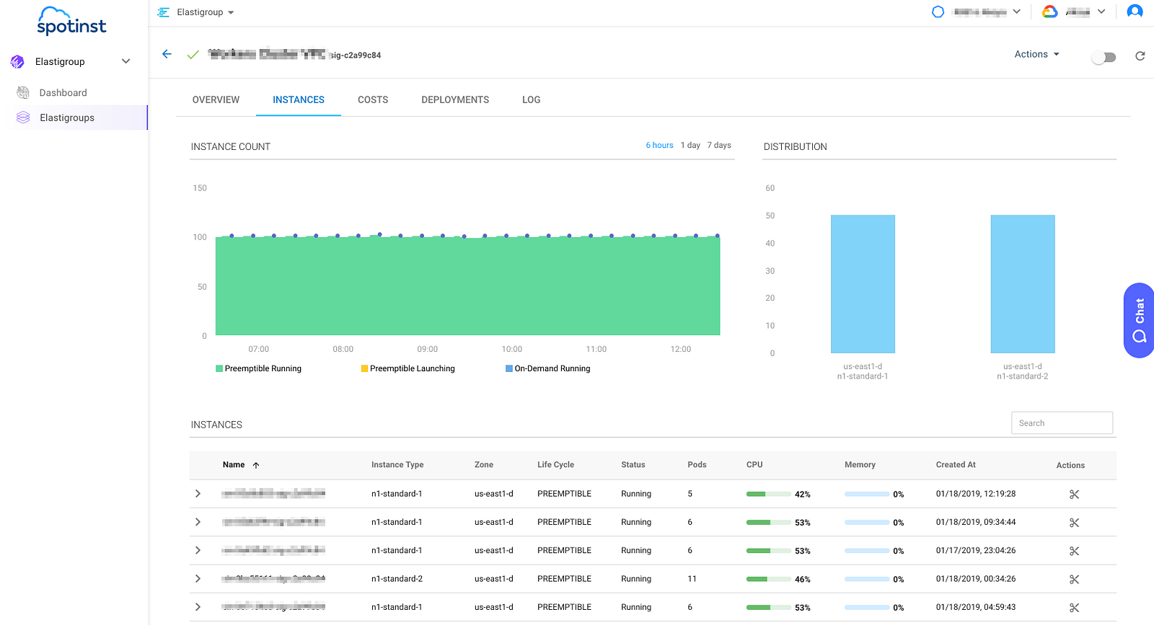Open the user profile icon
The width and height of the screenshot is (1154, 625).
pyautogui.click(x=1135, y=12)
